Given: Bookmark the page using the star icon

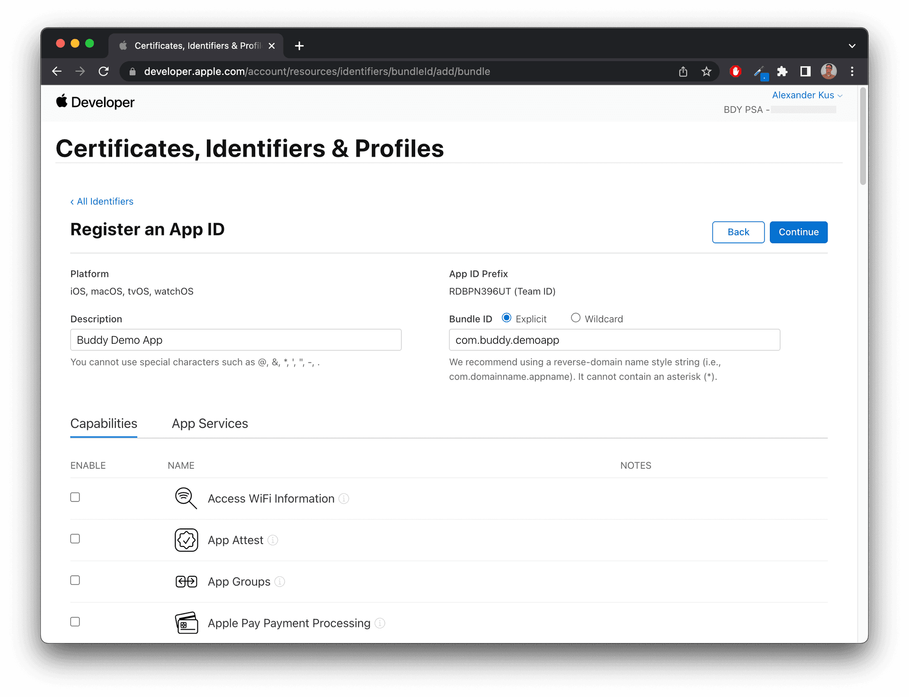Looking at the screenshot, I should coord(706,71).
